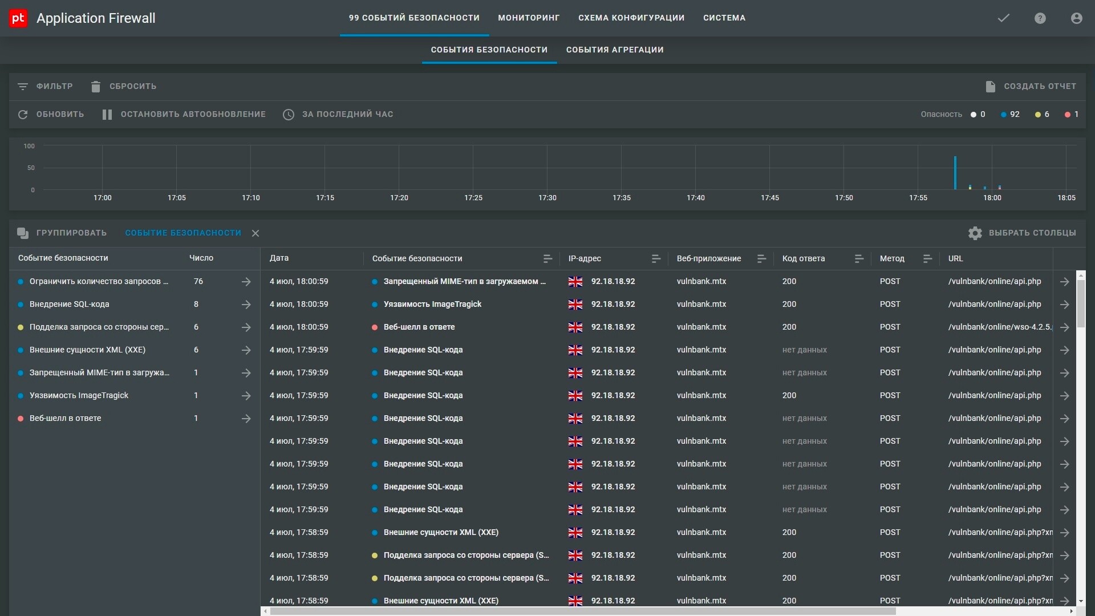
Task: Open arrow for Ограничить количество запросов group
Action: [246, 282]
